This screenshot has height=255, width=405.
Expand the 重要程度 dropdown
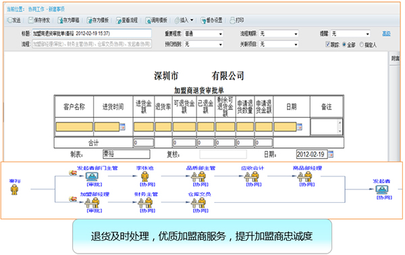pyautogui.click(x=204, y=34)
